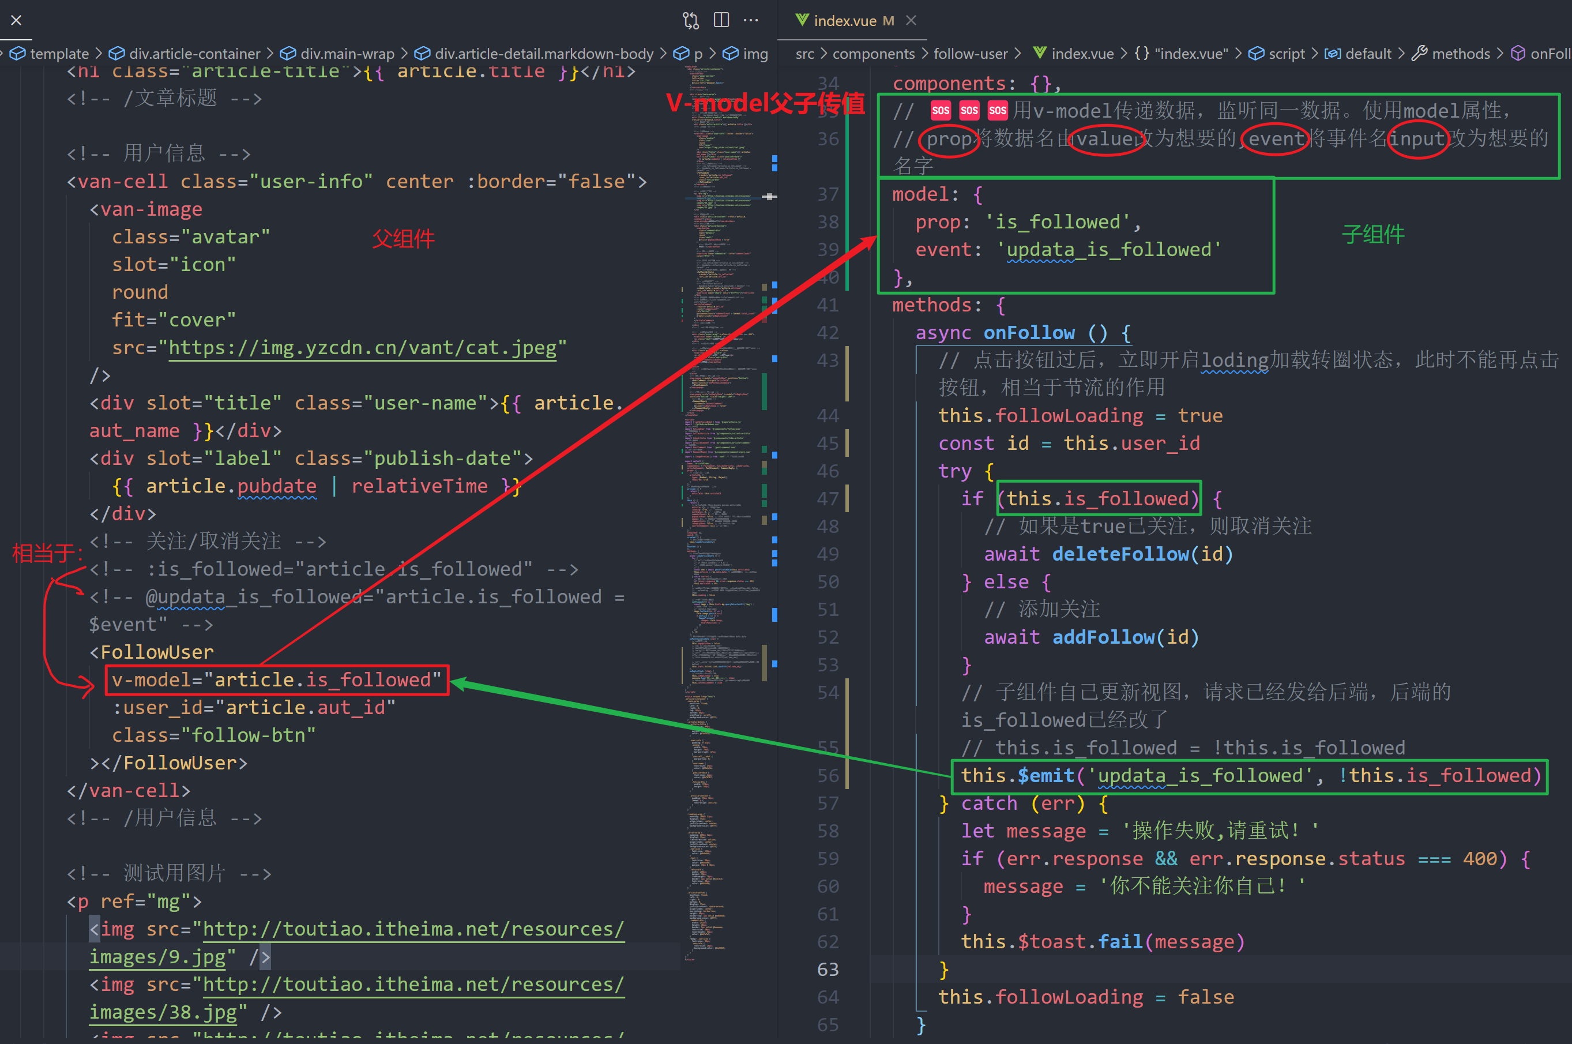Click the FollowUser opening tag
This screenshot has height=1044, width=1572.
pyautogui.click(x=152, y=652)
